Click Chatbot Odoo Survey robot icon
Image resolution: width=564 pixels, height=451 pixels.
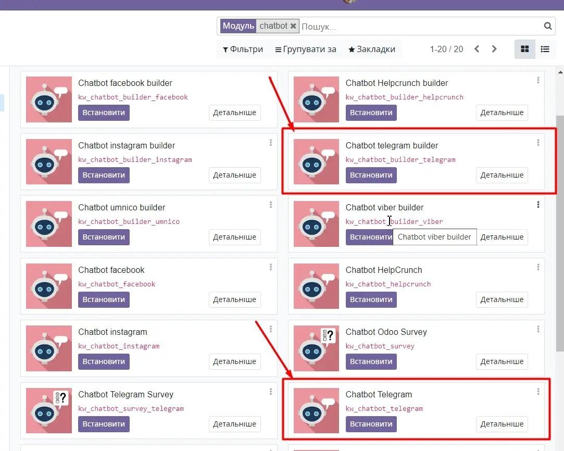coord(316,348)
